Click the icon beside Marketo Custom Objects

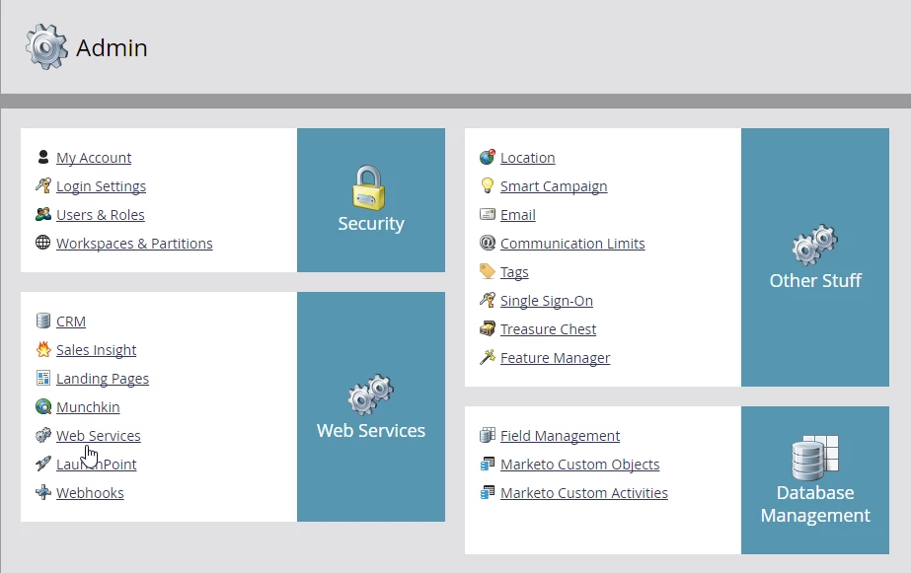point(488,464)
